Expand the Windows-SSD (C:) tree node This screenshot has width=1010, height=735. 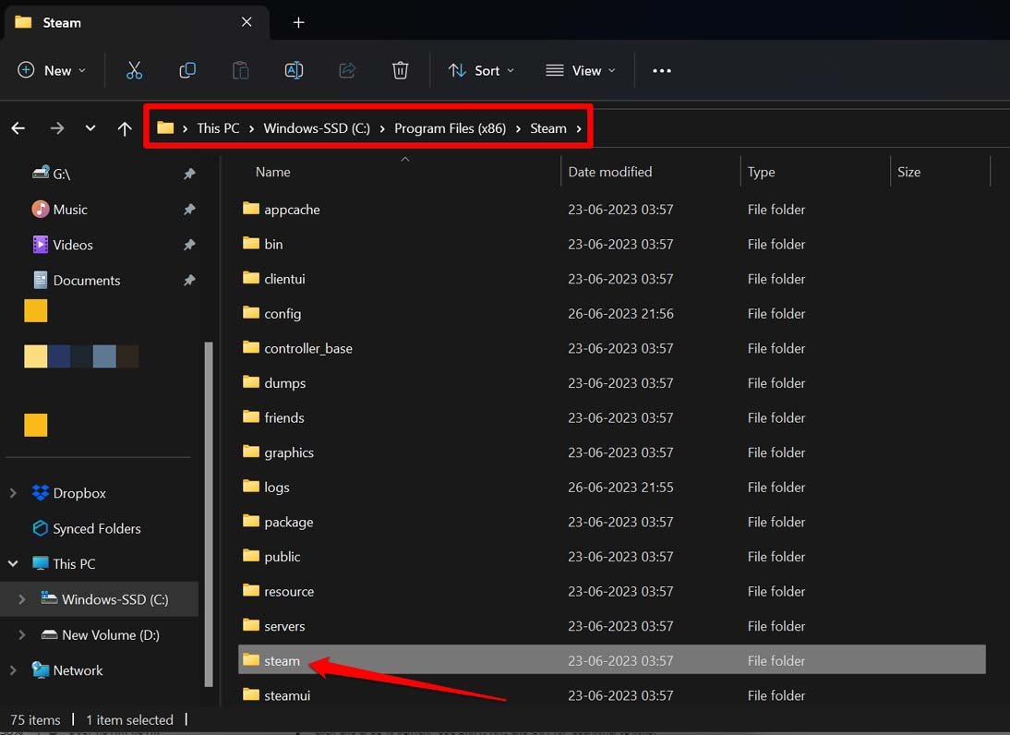[x=22, y=599]
